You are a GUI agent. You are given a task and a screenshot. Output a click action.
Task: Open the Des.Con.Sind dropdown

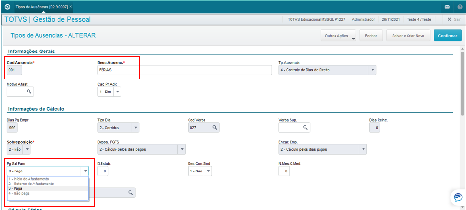pos(209,171)
